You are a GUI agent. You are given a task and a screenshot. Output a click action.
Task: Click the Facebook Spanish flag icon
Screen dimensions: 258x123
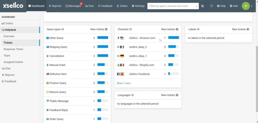(122, 74)
